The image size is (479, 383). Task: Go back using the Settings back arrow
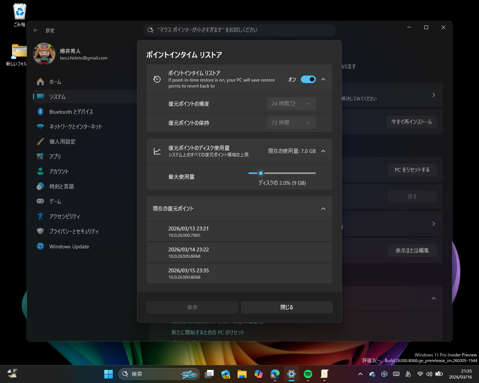36,30
